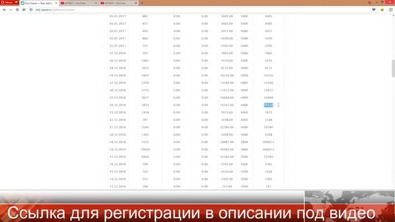Screen dimensions: 395x222
Task: Switch to the first YouTube tab
Action: pos(78,3)
